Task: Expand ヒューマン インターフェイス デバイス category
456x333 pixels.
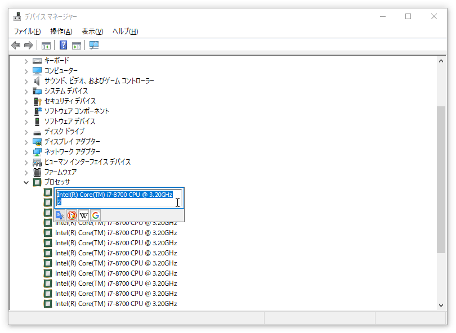Action: pos(26,163)
